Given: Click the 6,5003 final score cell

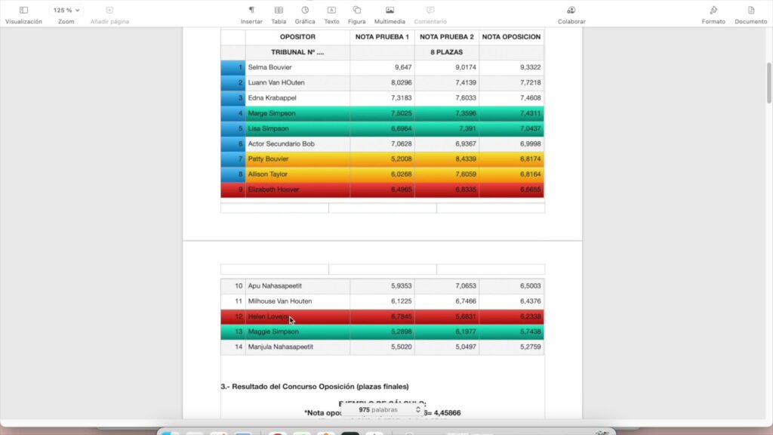Looking at the screenshot, I should coord(511,286).
